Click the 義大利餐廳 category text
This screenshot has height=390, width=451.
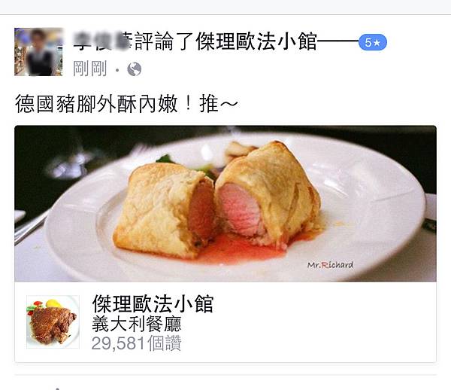tap(137, 324)
